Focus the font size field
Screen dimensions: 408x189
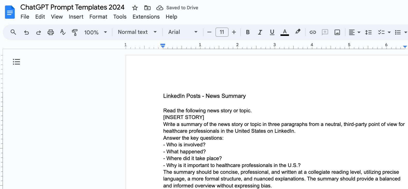point(222,32)
